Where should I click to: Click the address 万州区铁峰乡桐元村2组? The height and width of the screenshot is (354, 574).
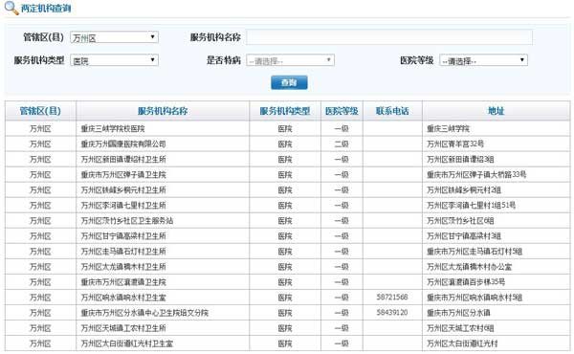(464, 190)
